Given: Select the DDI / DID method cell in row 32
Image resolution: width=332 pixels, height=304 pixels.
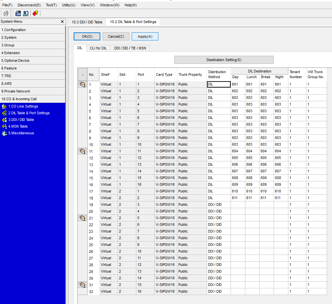Looking at the screenshot, I should pyautogui.click(x=219, y=292).
